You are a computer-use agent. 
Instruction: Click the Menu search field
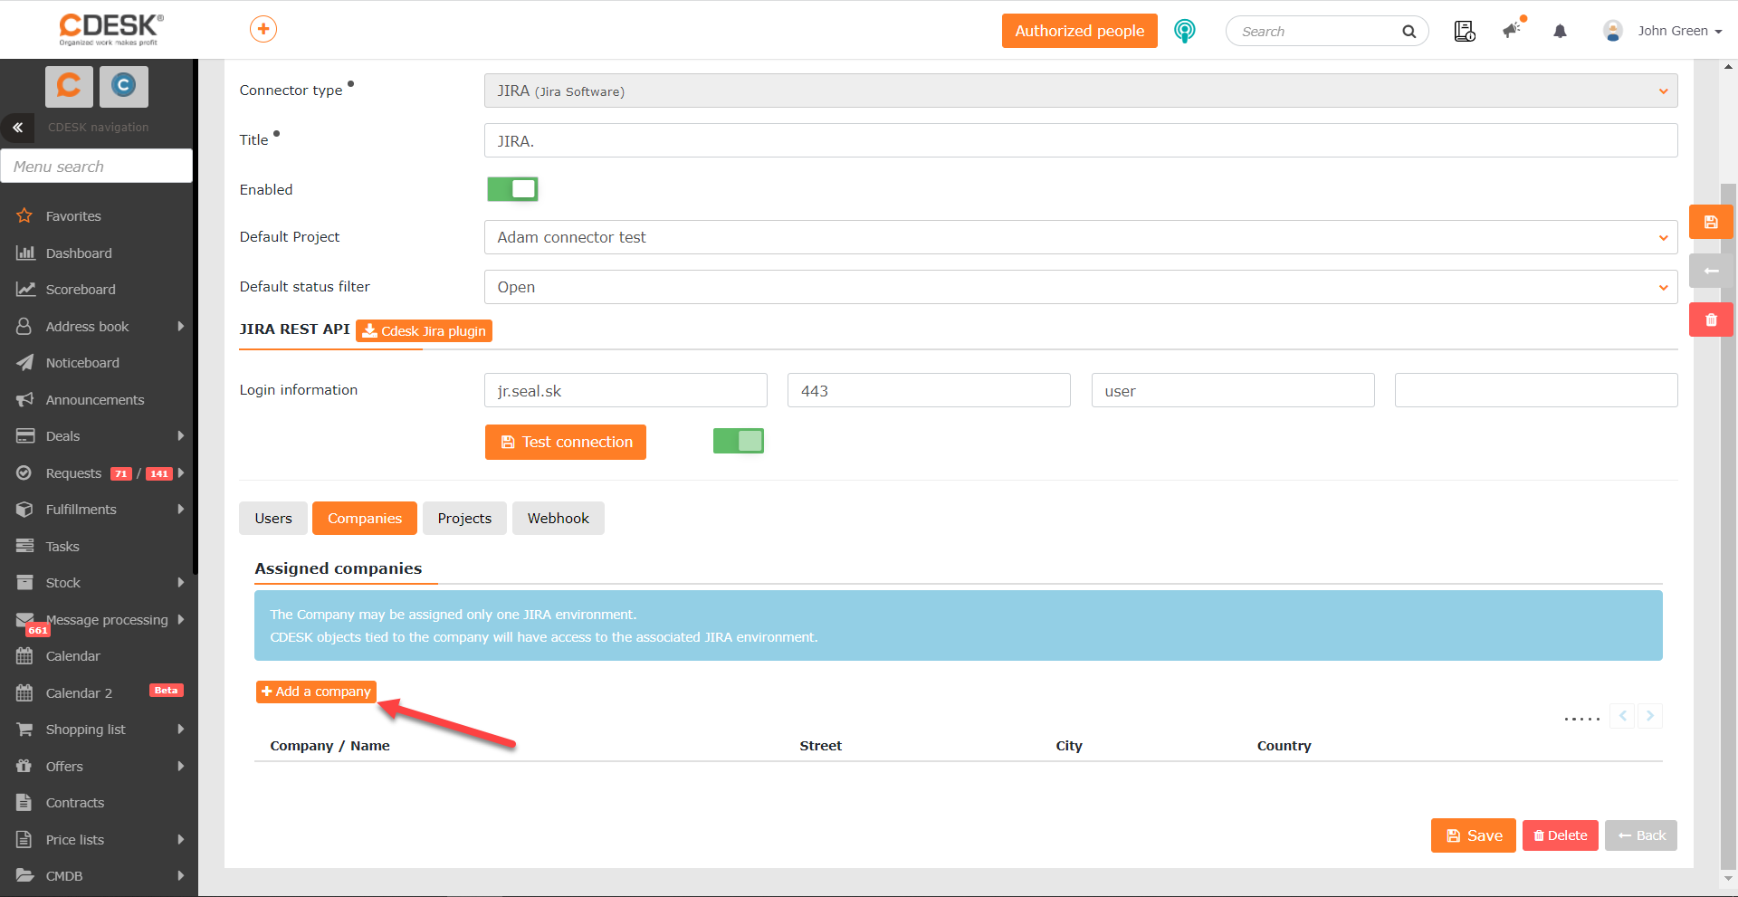point(97,167)
